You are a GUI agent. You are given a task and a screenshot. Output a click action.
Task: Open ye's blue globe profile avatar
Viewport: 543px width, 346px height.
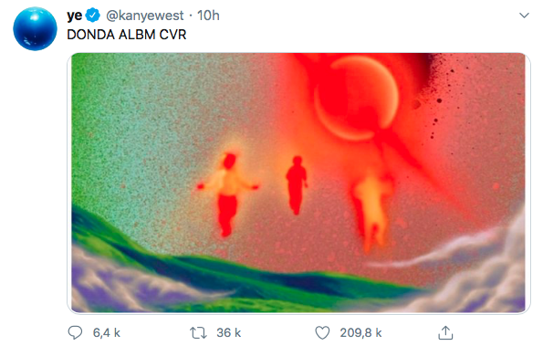click(x=35, y=28)
